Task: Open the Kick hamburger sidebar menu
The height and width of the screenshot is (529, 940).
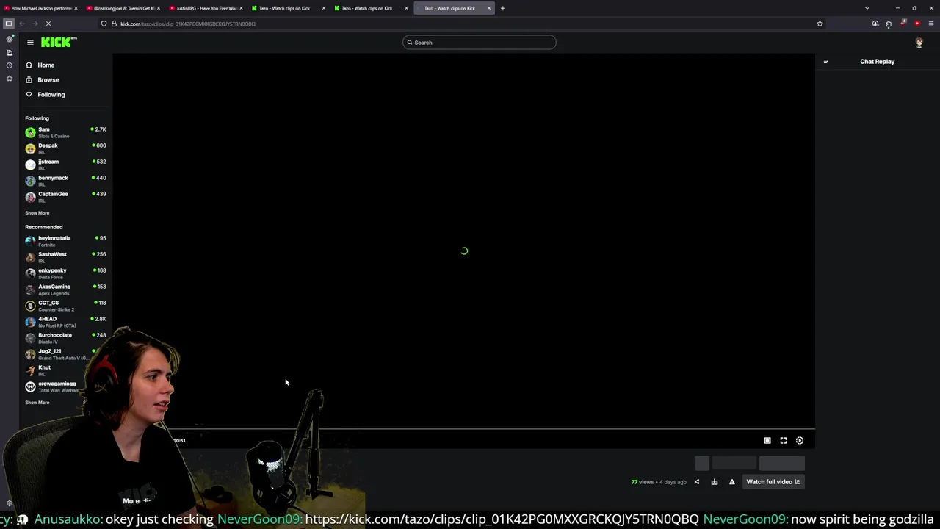Action: pos(30,42)
